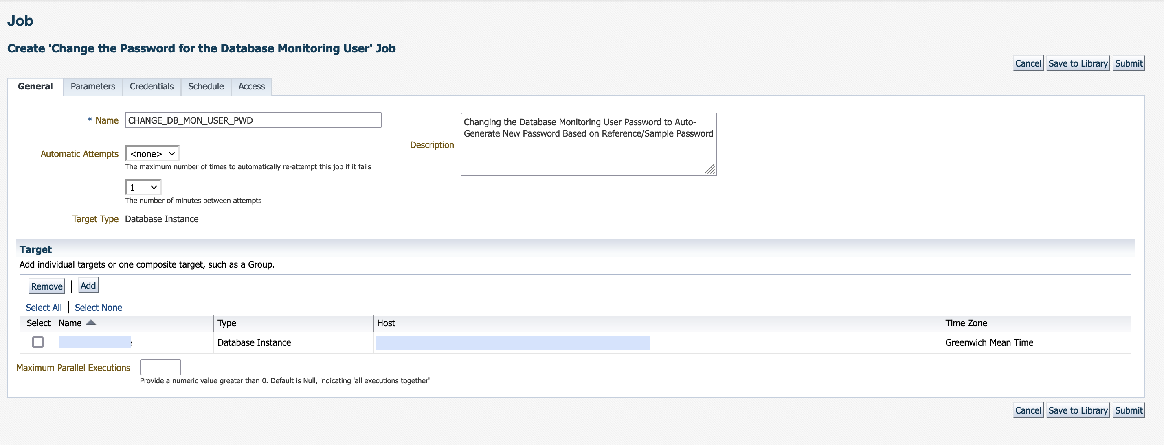This screenshot has height=445, width=1164.
Task: Focus the job Name input field
Action: (253, 120)
